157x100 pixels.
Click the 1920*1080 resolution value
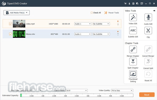[x=53, y=24]
